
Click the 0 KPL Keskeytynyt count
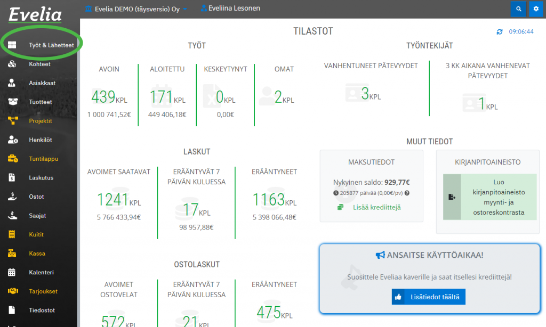tap(226, 97)
